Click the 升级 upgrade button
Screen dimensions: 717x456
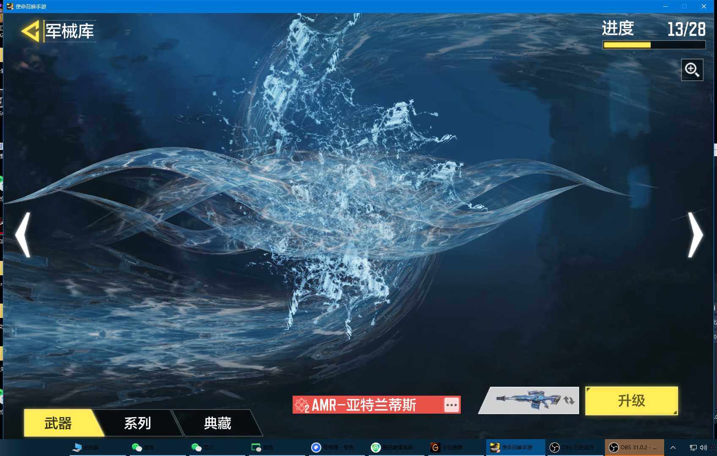tap(632, 401)
